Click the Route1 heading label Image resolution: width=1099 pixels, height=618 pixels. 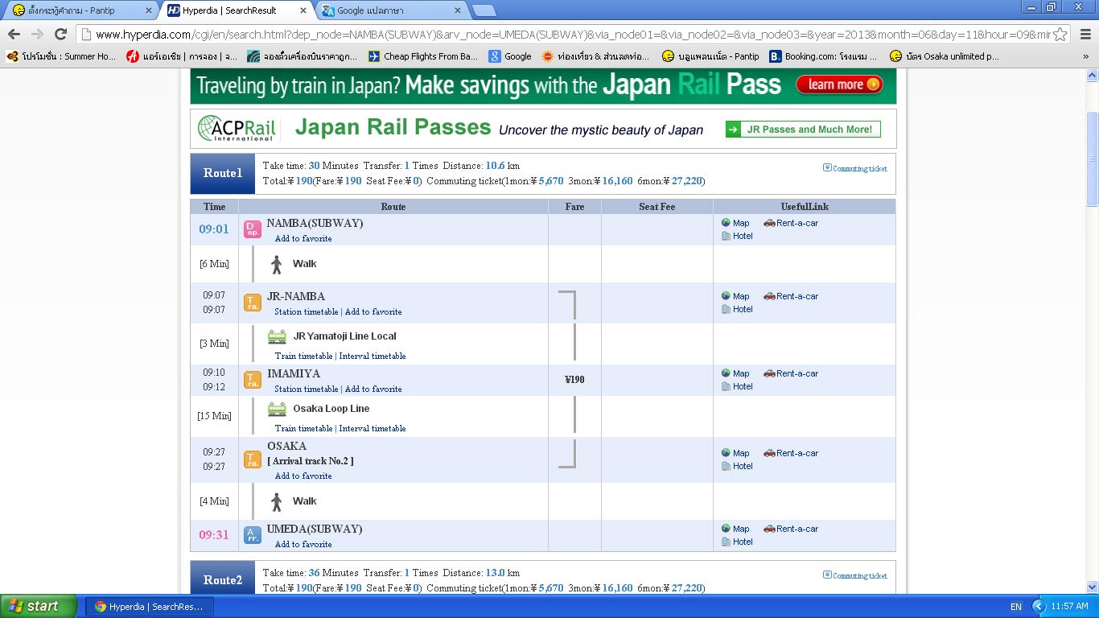[223, 173]
